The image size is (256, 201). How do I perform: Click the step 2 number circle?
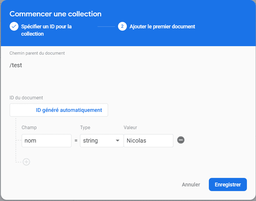click(x=122, y=27)
